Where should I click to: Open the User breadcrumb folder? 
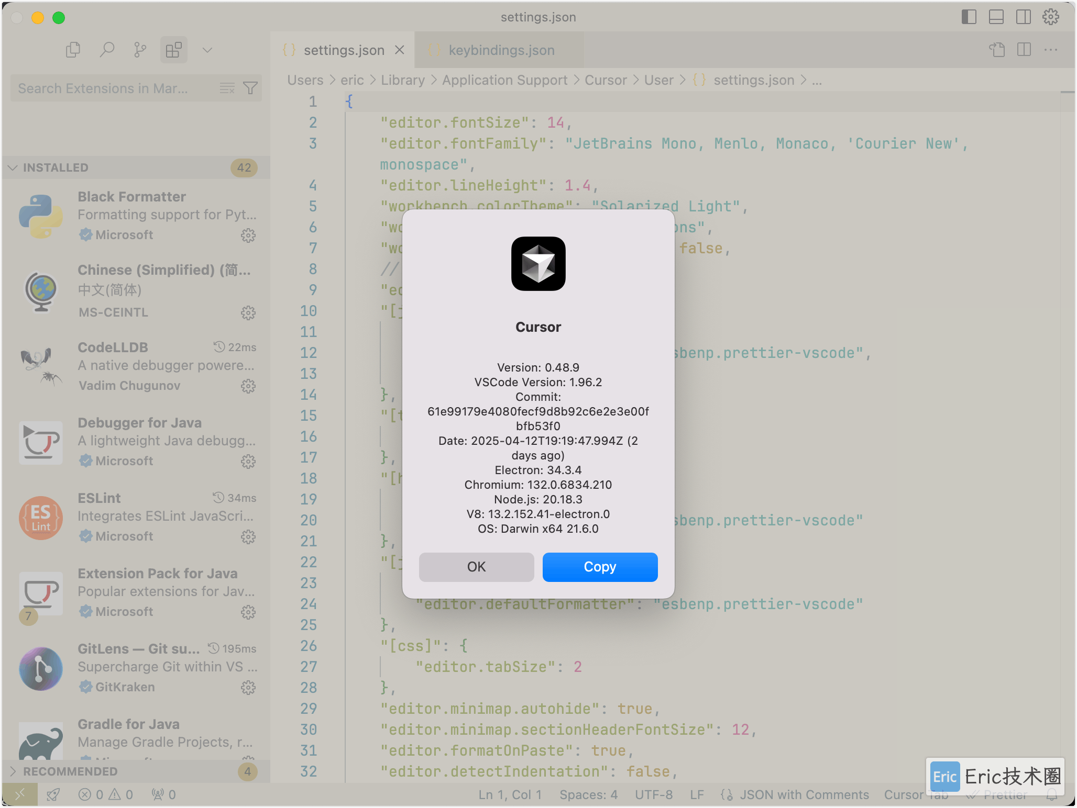(x=659, y=80)
